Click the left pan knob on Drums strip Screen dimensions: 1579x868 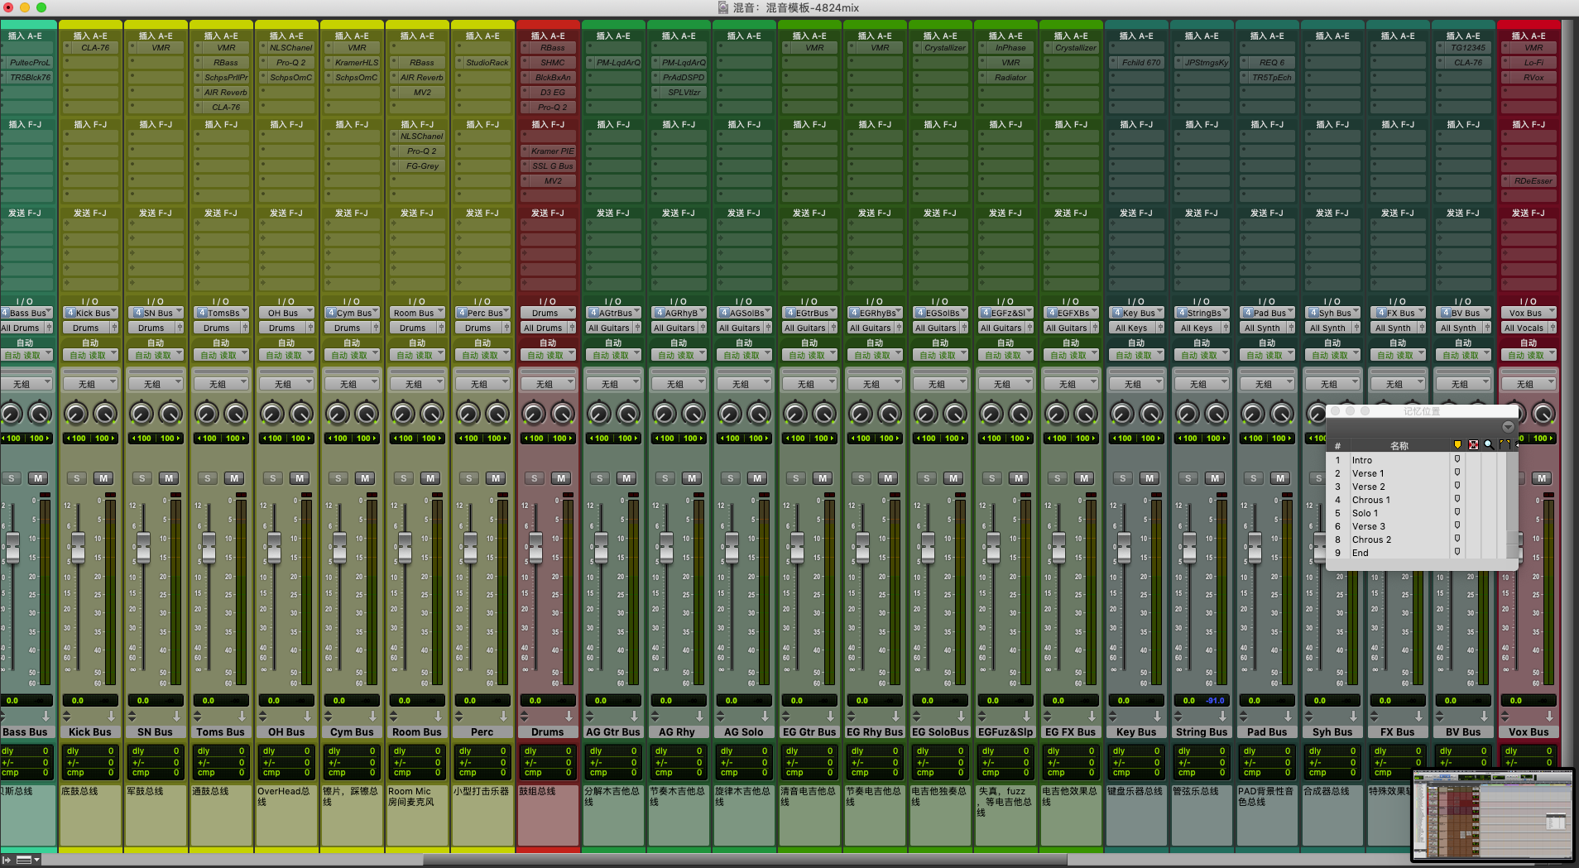coord(534,413)
